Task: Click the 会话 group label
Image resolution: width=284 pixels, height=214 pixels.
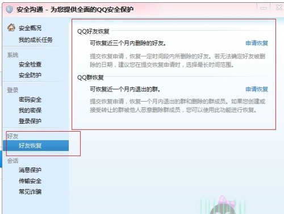Action: coord(12,161)
